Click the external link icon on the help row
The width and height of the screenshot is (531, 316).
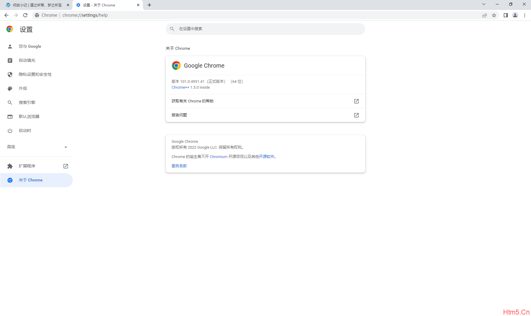356,101
